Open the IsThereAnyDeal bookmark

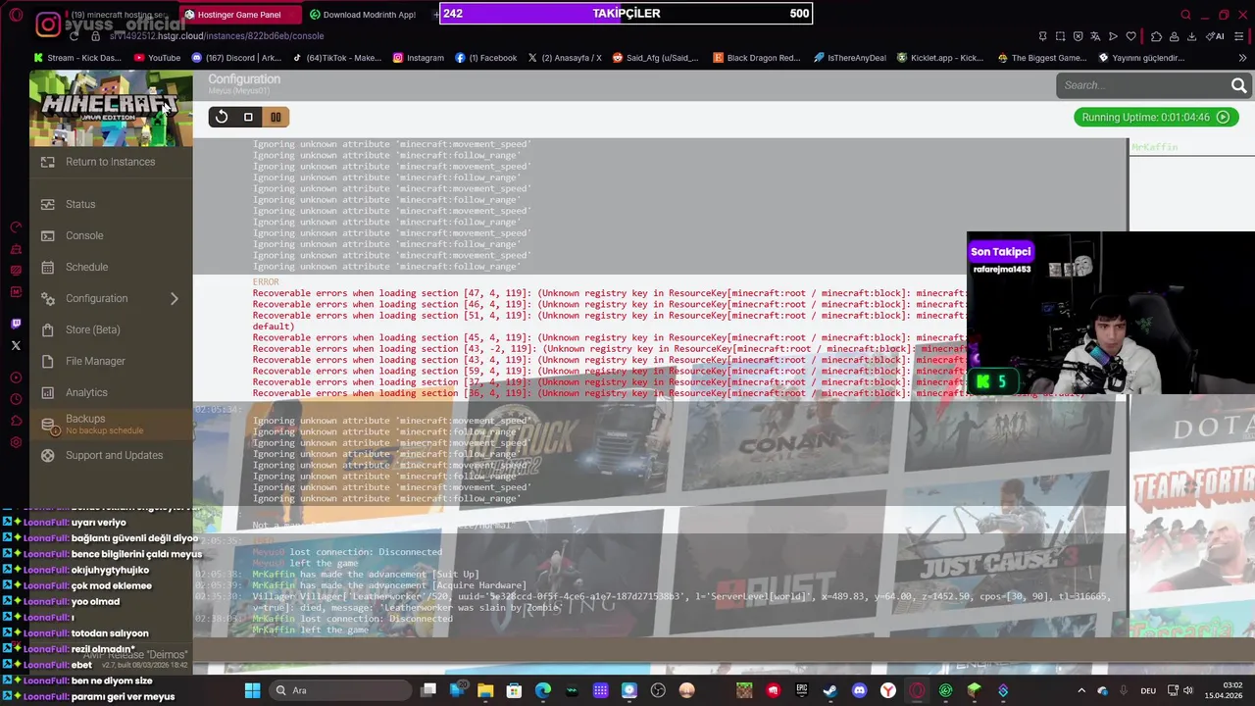click(x=849, y=58)
